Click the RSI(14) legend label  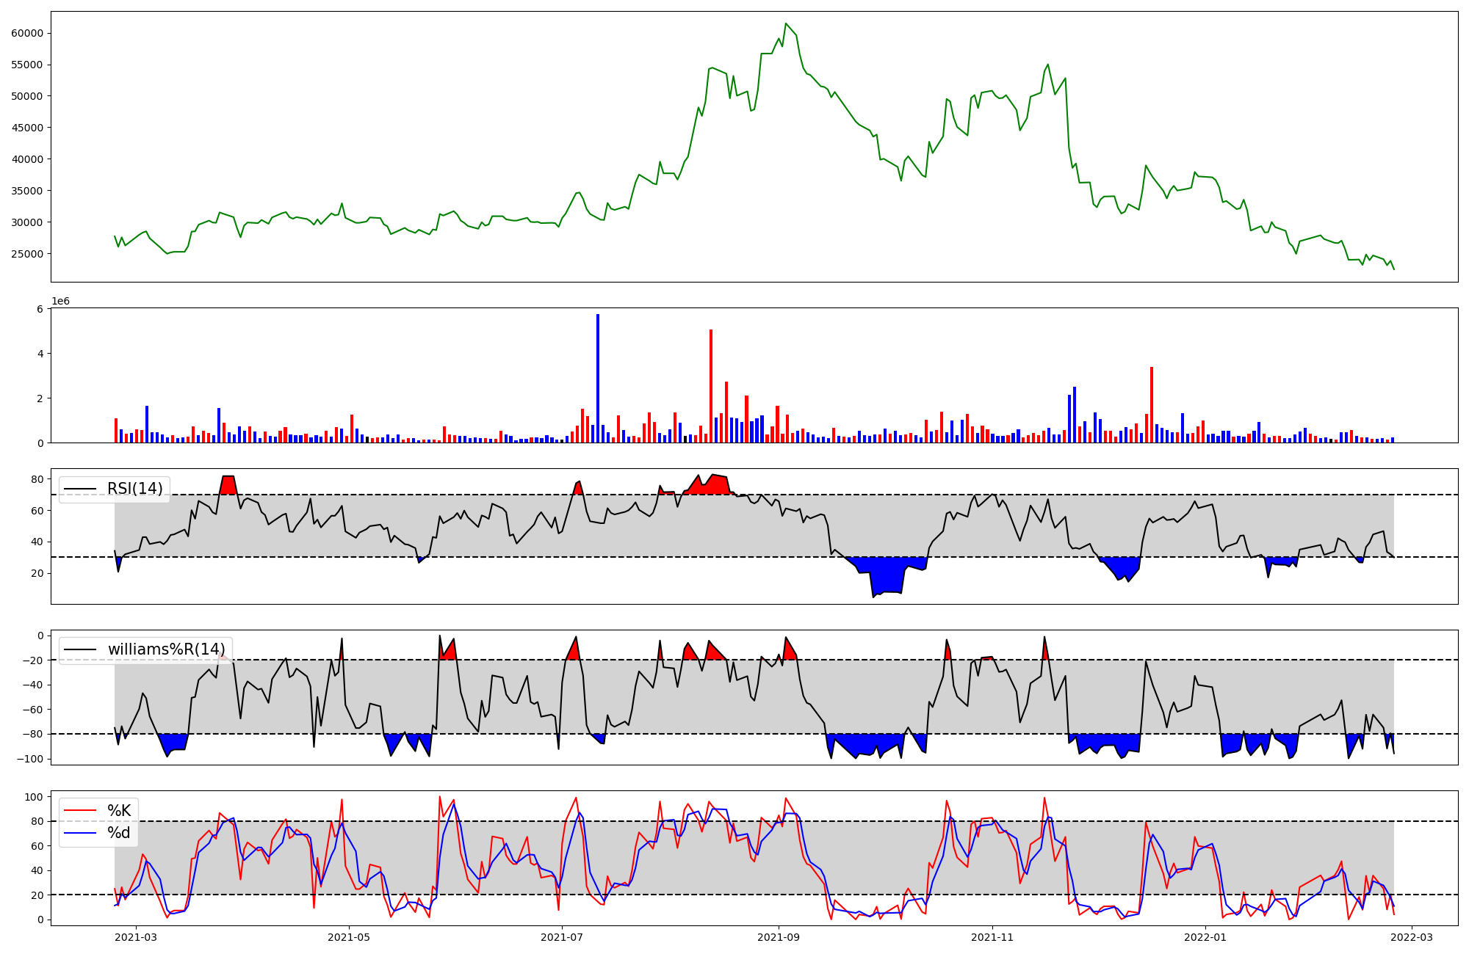[135, 489]
